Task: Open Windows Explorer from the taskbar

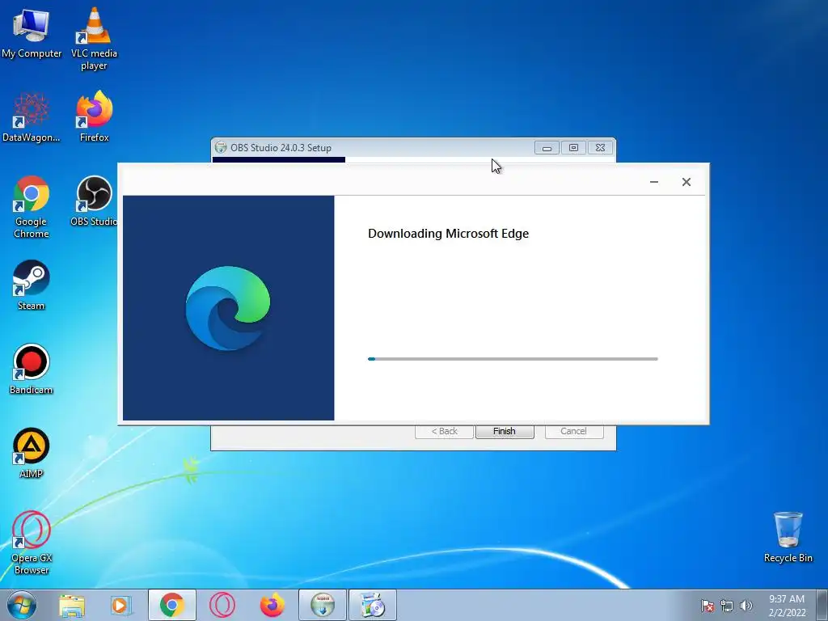Action: tap(72, 605)
